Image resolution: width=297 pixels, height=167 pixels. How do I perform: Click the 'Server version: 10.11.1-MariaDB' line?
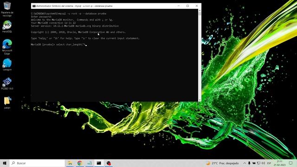75,26
